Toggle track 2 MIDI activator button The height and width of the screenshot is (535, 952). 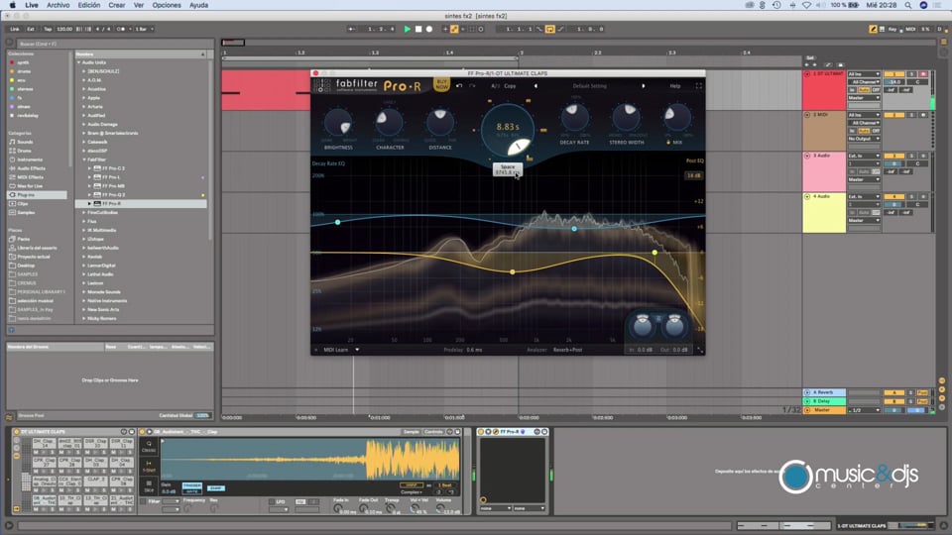click(893, 115)
